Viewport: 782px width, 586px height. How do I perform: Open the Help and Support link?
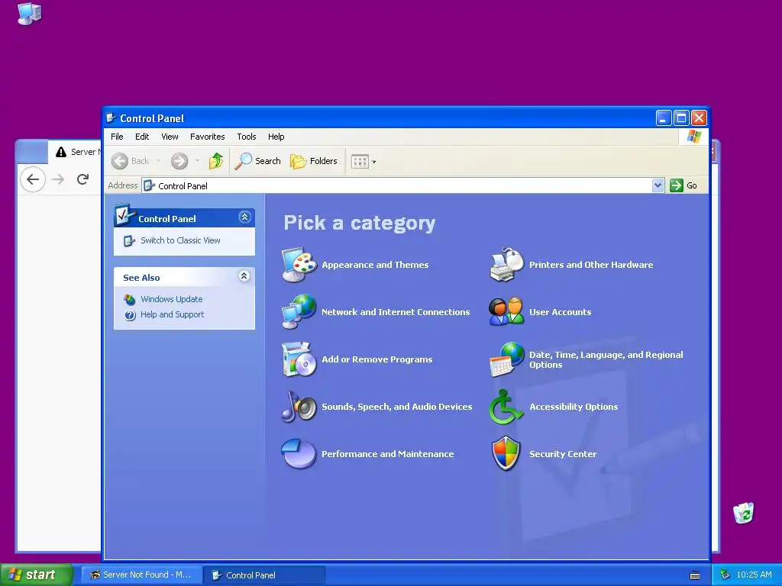pyautogui.click(x=172, y=315)
